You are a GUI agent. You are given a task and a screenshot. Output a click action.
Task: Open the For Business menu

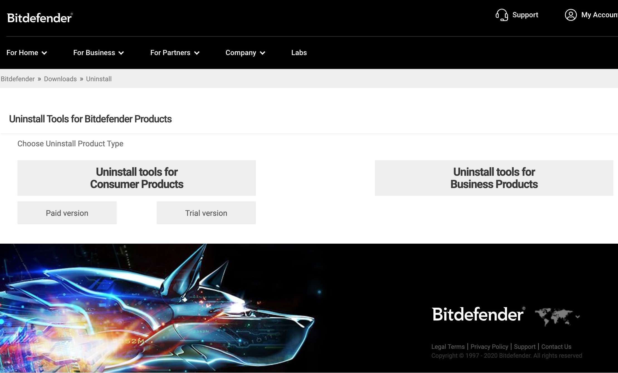coord(99,53)
